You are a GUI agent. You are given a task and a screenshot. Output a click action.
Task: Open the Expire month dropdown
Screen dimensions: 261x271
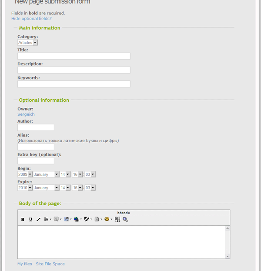coord(46,188)
